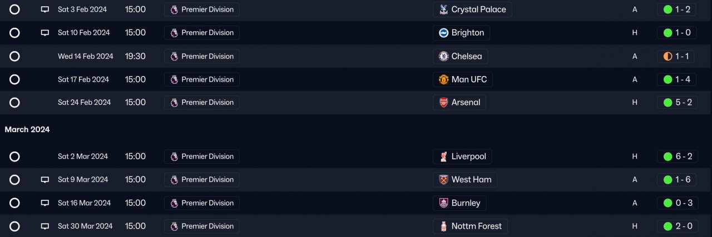Click the TV broadcast icon for 30 Mar match
Viewport: 712px width, 237px height.
[x=45, y=226]
